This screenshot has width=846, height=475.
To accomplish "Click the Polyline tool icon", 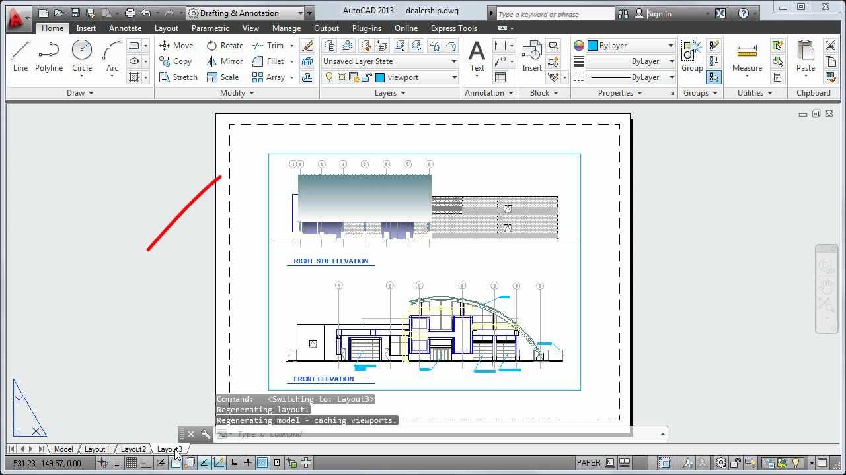I will click(49, 55).
